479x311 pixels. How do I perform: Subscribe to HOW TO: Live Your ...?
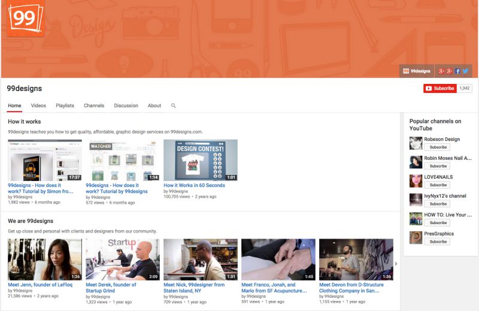coord(438,223)
